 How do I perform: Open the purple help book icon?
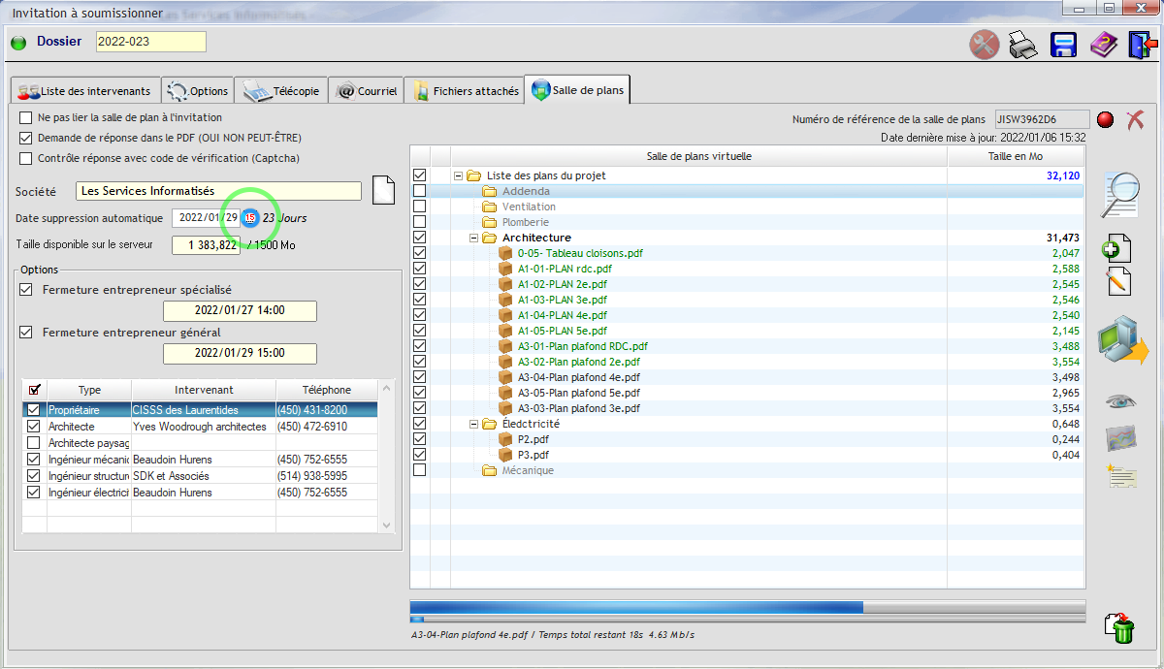pyautogui.click(x=1103, y=45)
